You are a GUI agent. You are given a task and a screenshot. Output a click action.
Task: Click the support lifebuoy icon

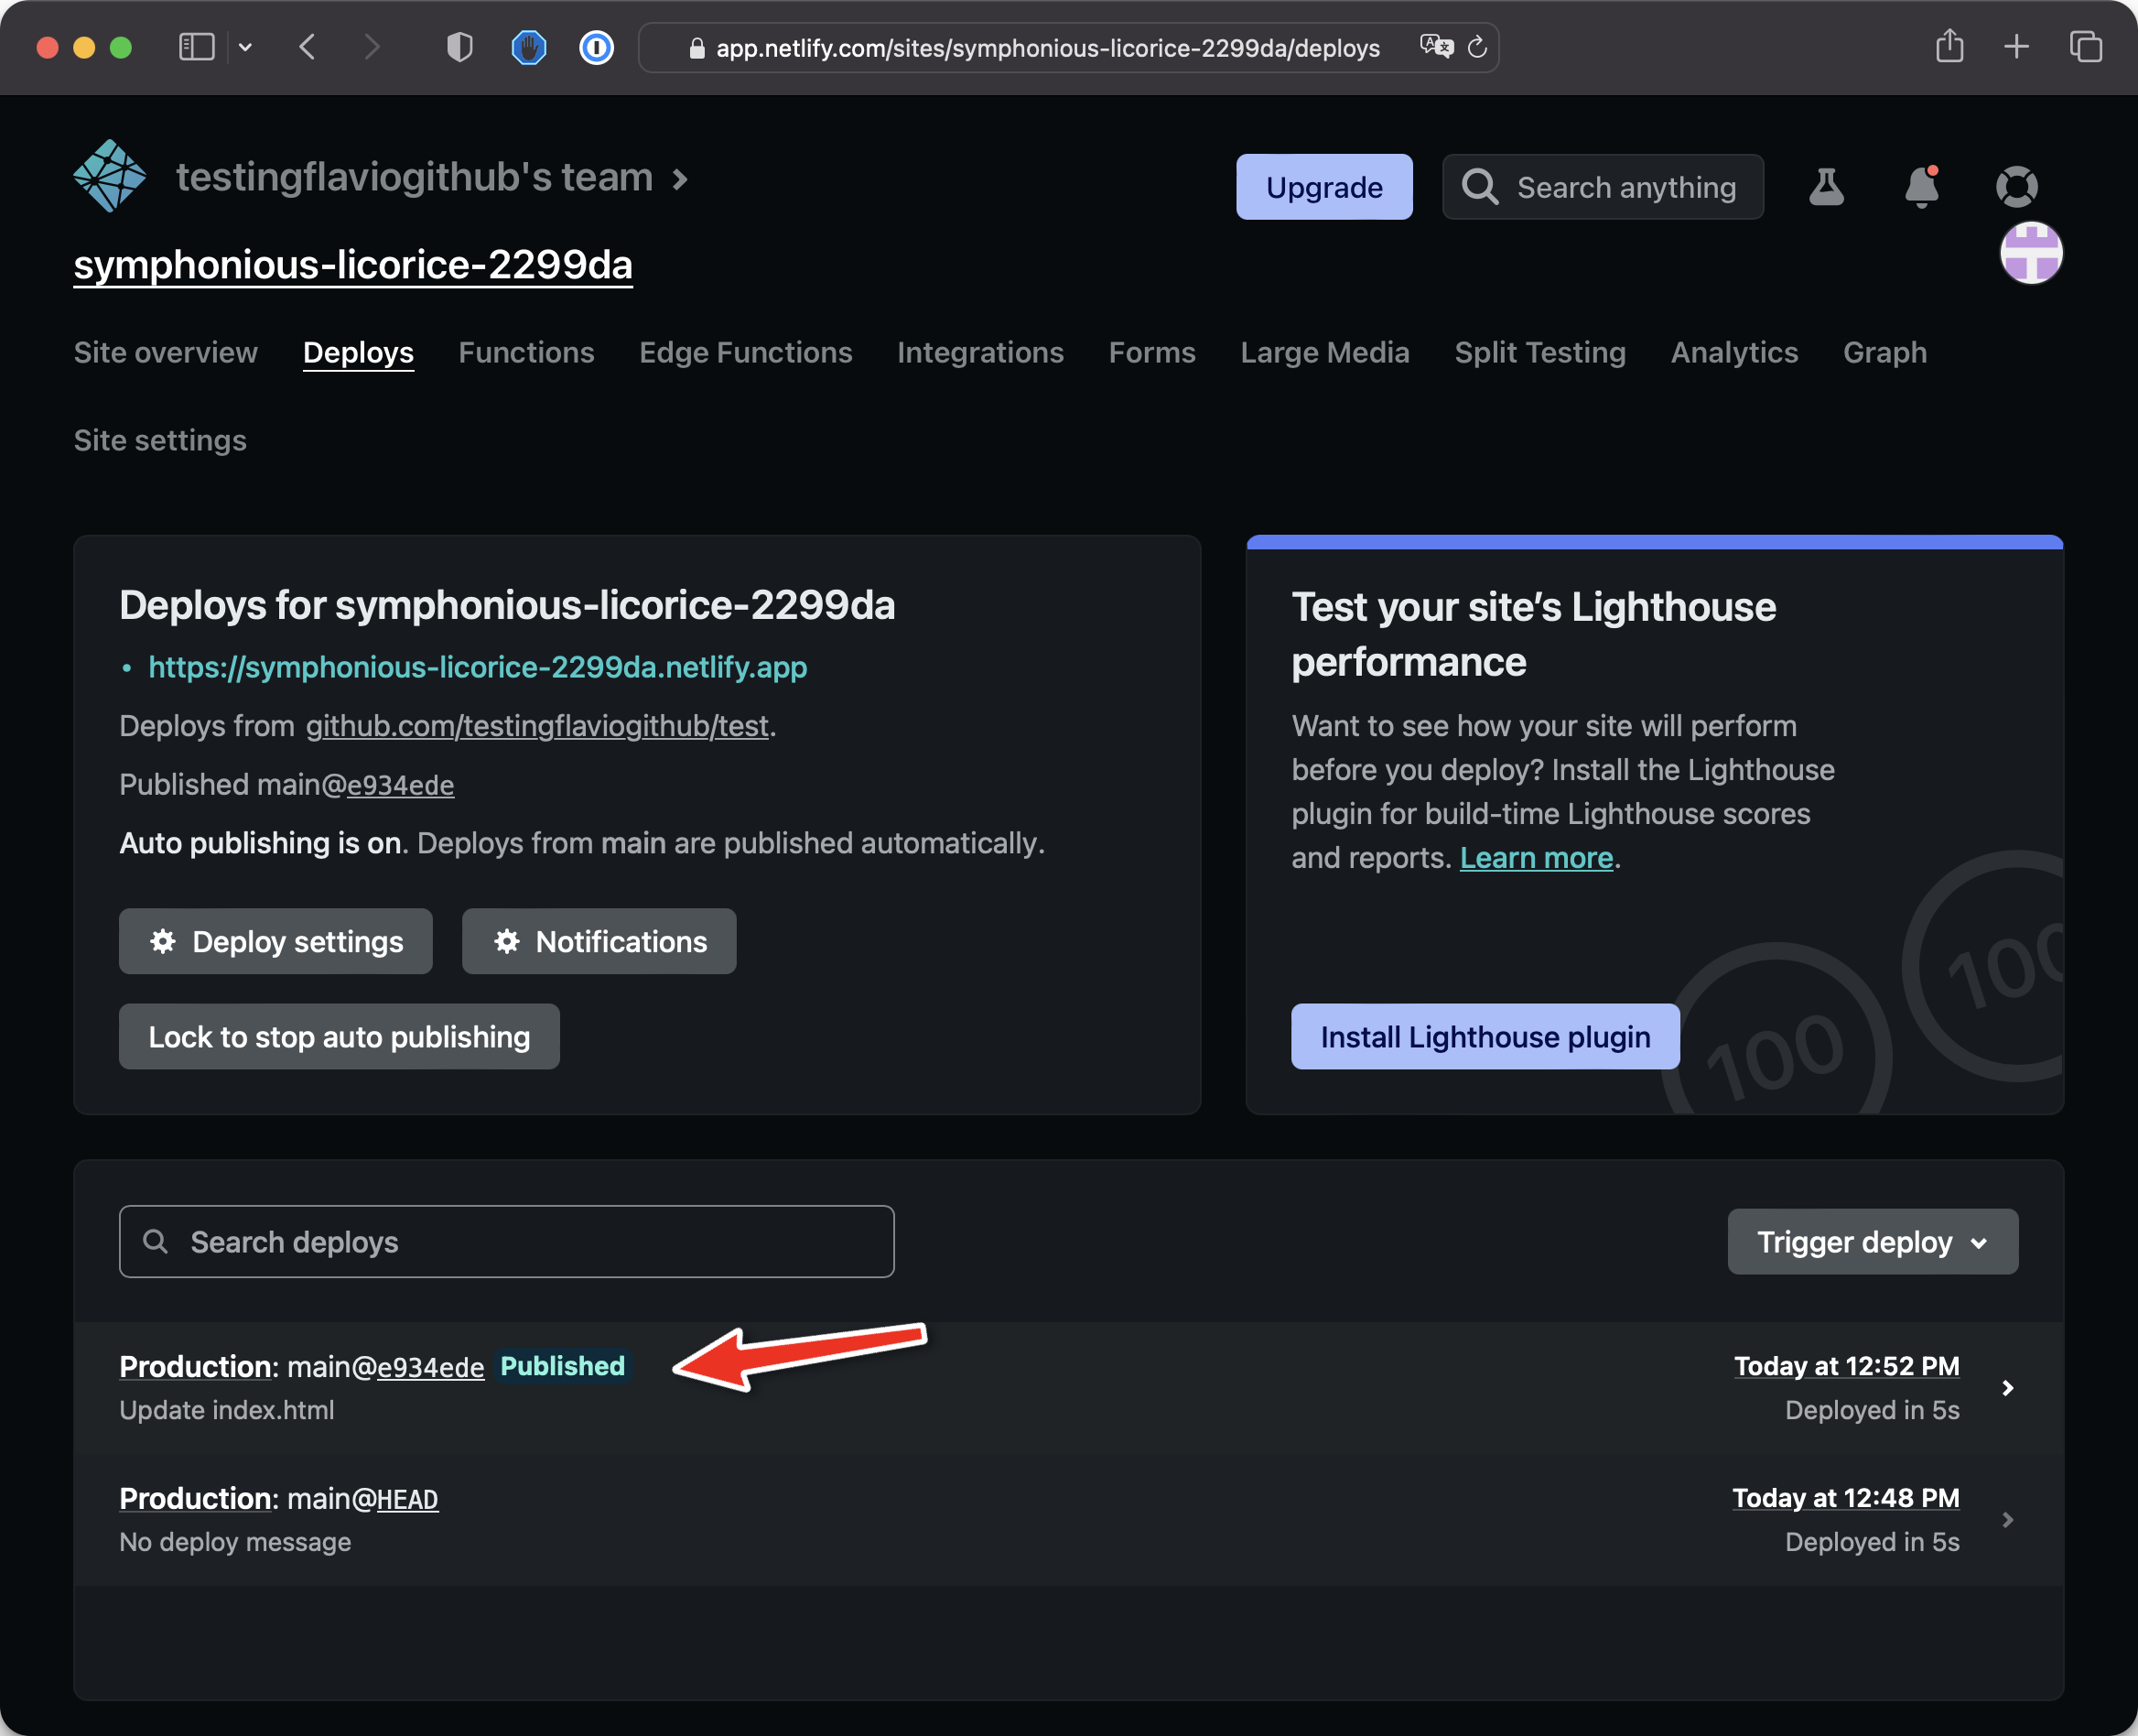(x=2016, y=187)
